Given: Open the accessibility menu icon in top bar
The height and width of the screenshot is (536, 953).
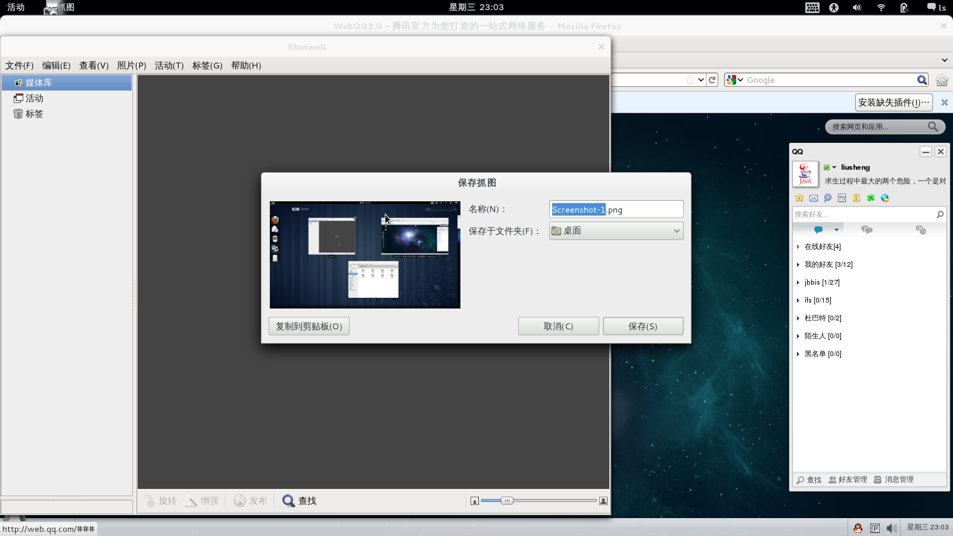Looking at the screenshot, I should (834, 7).
